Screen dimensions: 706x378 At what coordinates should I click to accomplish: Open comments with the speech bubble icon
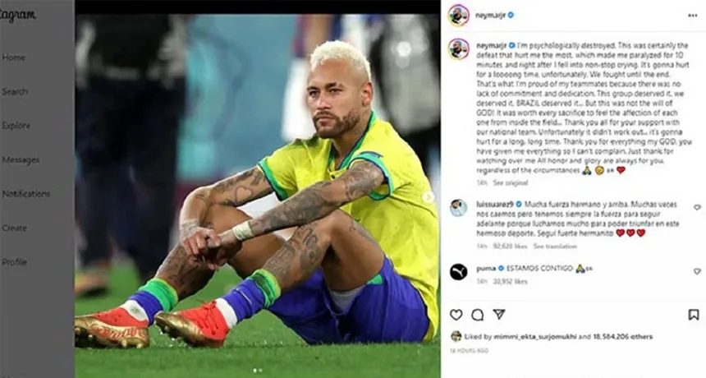click(477, 315)
